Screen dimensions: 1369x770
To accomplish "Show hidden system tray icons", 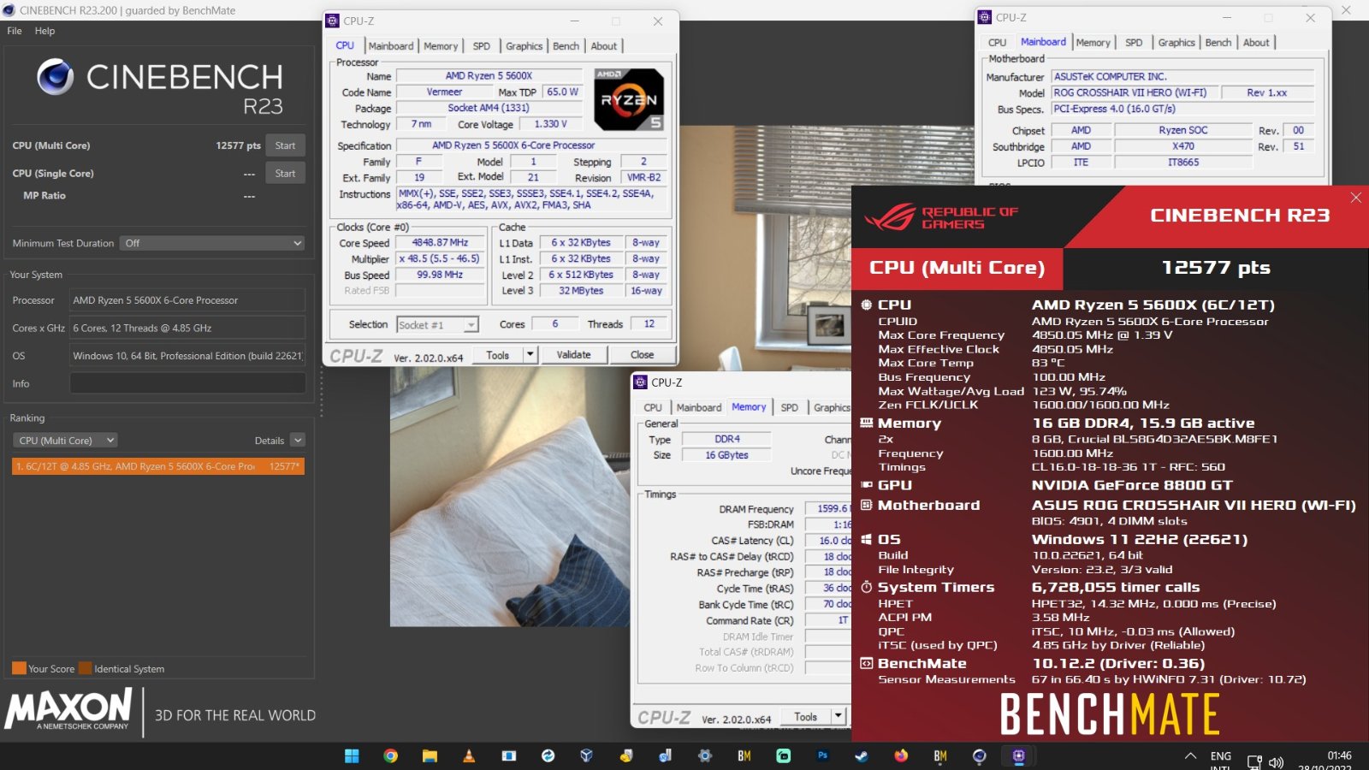I will pos(1190,756).
